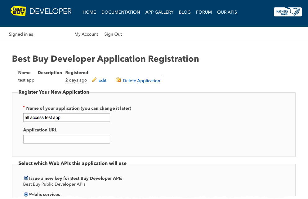Click the Name column header
The image size is (308, 199).
coord(25,73)
